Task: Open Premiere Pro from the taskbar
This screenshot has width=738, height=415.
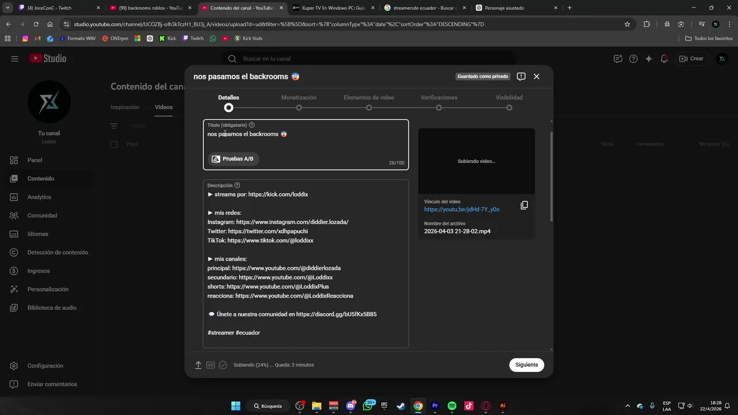Action: [x=435, y=406]
